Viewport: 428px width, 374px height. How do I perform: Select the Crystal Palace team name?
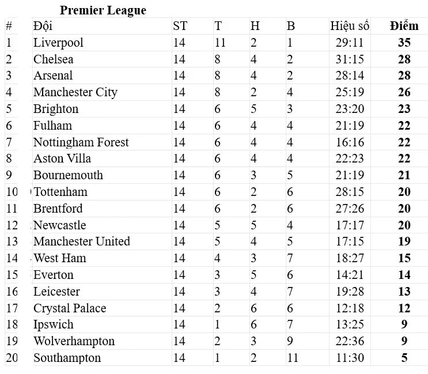(70, 308)
